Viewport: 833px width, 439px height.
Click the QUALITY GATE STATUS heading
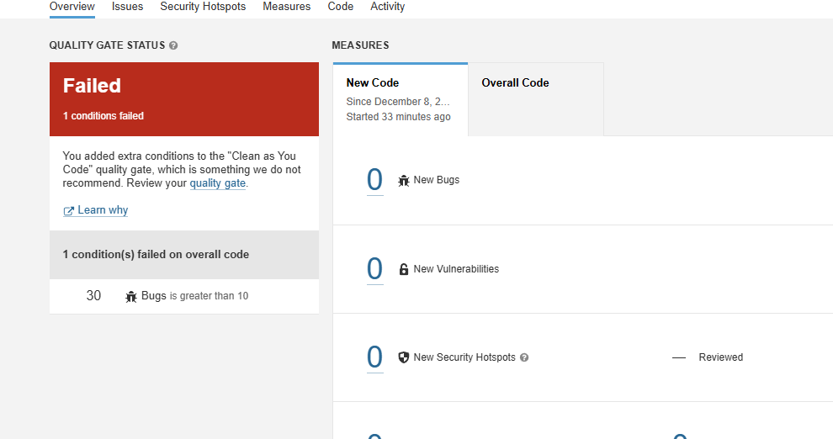(108, 45)
